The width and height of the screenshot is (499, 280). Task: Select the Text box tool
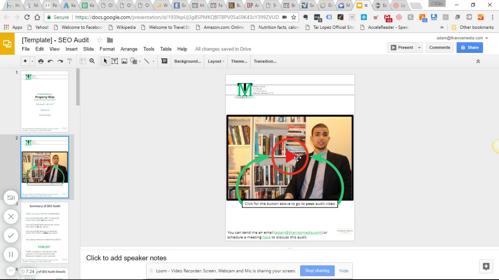[x=115, y=61]
